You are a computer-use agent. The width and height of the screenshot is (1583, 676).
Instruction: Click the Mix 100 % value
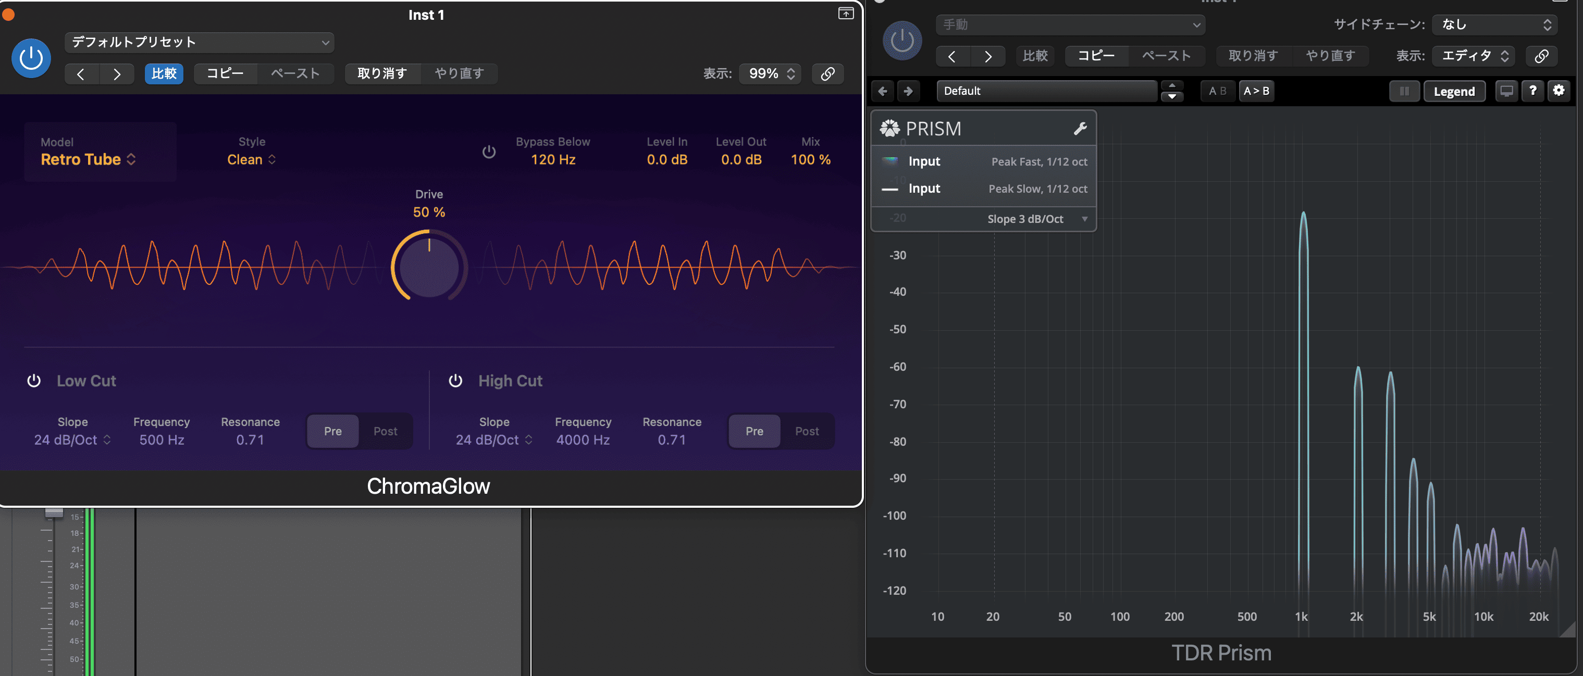[x=811, y=160]
